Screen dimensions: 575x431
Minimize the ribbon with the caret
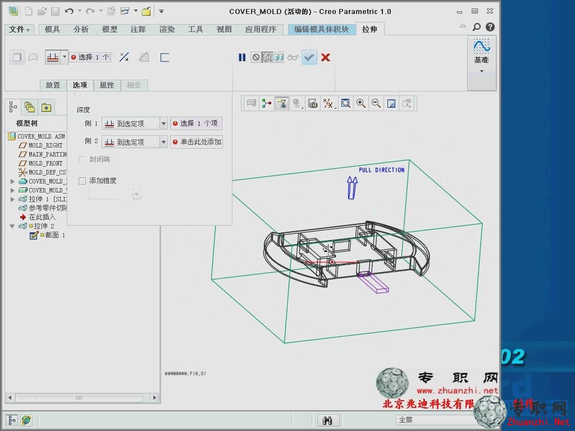pos(463,26)
